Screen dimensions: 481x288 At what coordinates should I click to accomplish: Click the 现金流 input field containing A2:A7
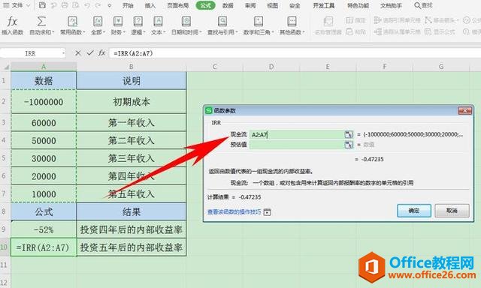[x=297, y=134]
